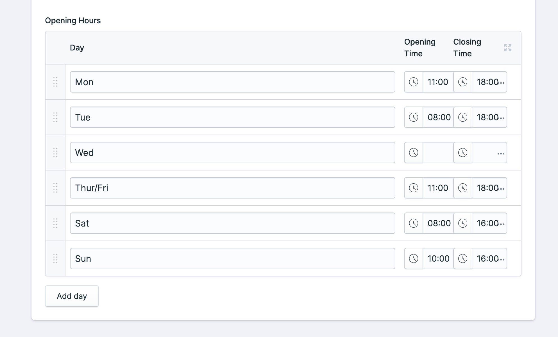Screen dimensions: 558x337
Task: Grab the drag handle on the Sat row
Action: click(x=55, y=223)
